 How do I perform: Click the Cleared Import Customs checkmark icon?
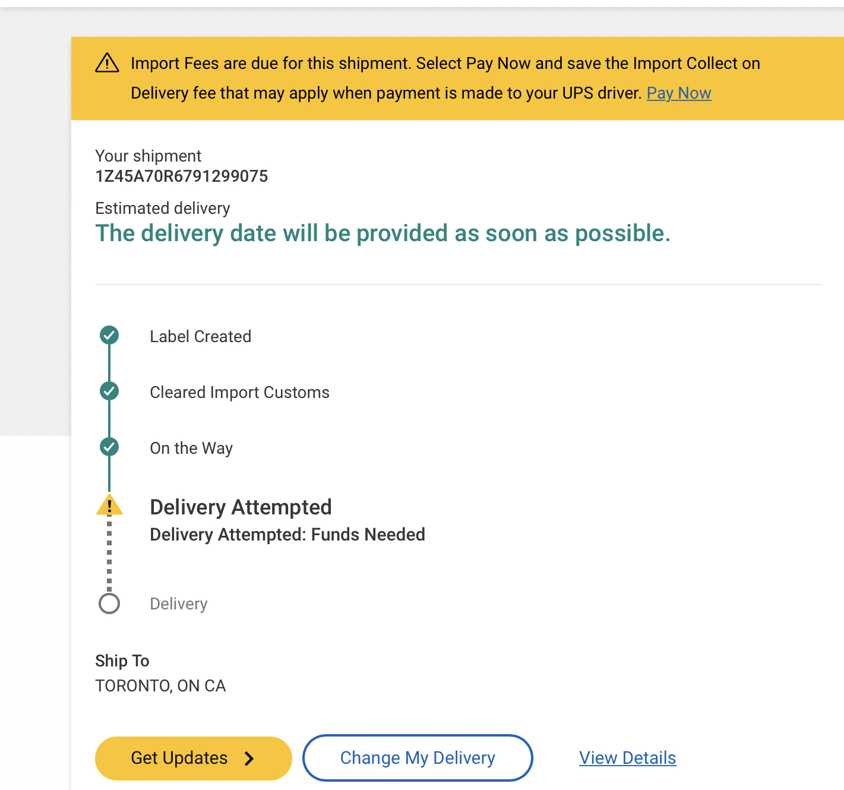tap(109, 391)
